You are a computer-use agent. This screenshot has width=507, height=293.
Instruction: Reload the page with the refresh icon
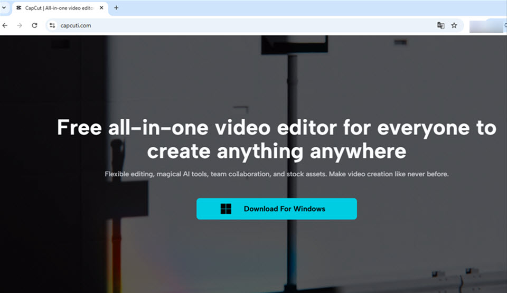point(35,25)
